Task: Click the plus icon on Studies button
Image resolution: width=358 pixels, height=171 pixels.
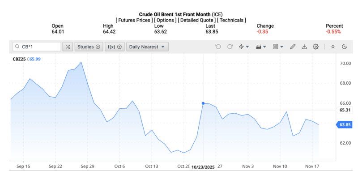Action: click(x=98, y=47)
